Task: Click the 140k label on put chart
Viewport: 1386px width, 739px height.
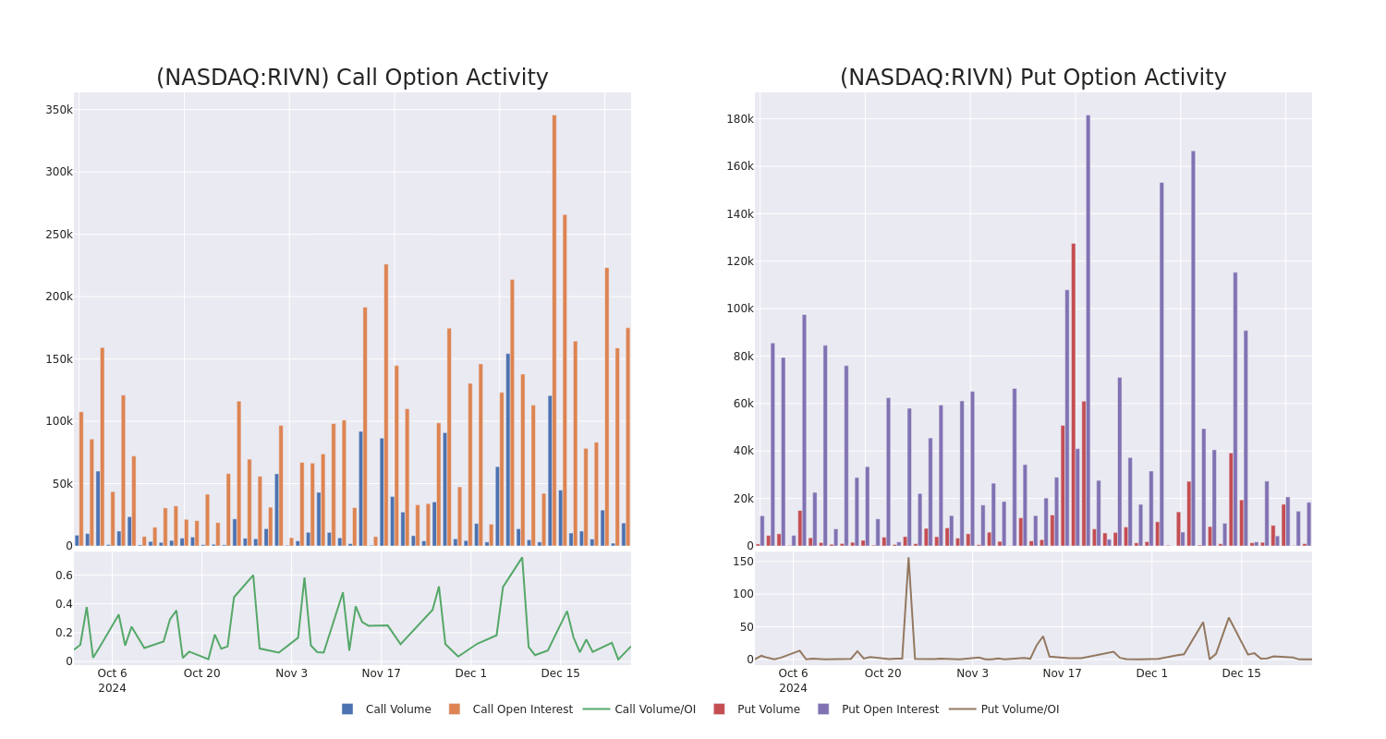Action: click(740, 214)
